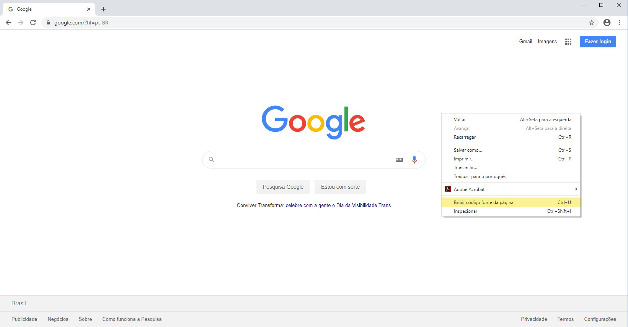628x327 pixels.
Task: Open the Termos footer link
Action: [566, 319]
